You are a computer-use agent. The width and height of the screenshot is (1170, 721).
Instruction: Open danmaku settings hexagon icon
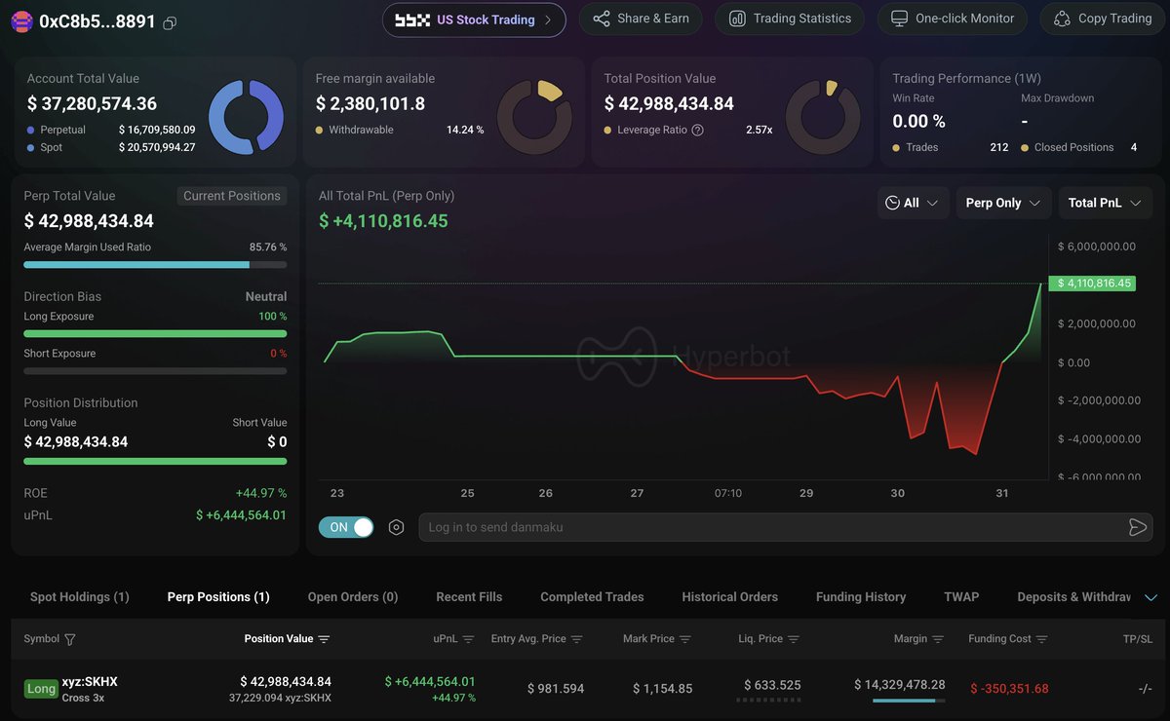pos(396,527)
